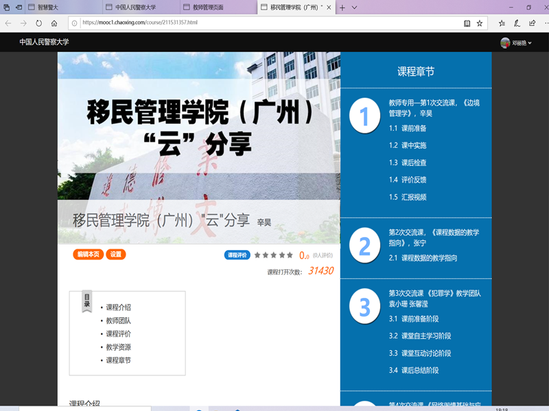549x411 pixels.
Task: Refresh the page with the reload icon
Action: [x=38, y=23]
